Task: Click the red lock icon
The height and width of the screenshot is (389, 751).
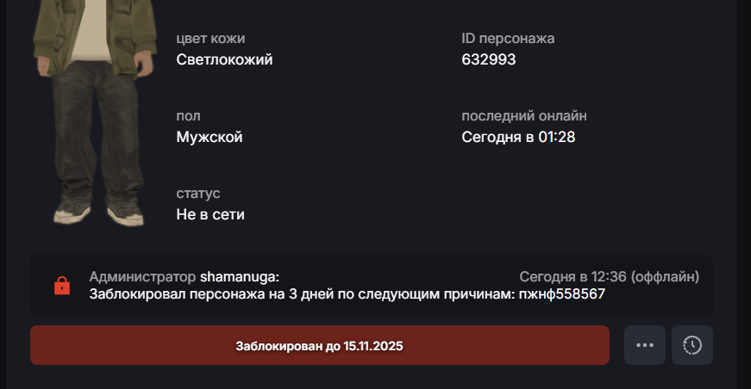Action: tap(62, 286)
